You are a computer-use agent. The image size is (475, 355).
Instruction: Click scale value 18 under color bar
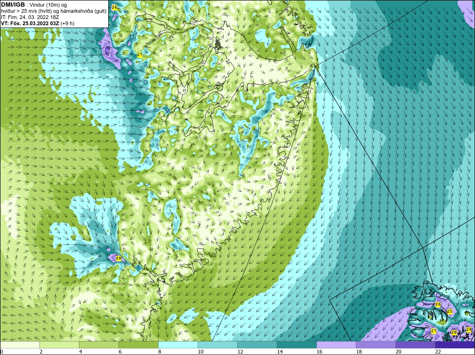pyautogui.click(x=359, y=352)
